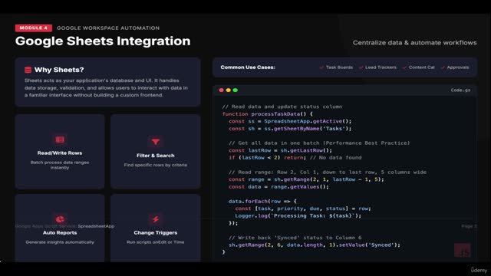Click the SpreadsheetApp.getActive() code line
Image resolution: width=491 pixels, height=276 pixels.
(290, 121)
